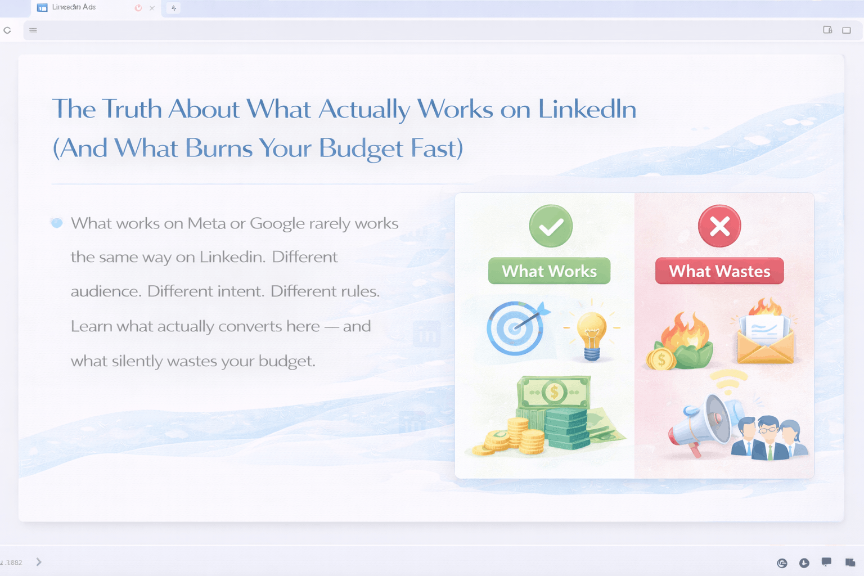This screenshot has height=576, width=864.
Task: Click the green checkmark circle icon
Action: pyautogui.click(x=551, y=226)
